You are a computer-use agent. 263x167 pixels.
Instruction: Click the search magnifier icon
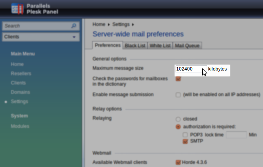pos(74,26)
